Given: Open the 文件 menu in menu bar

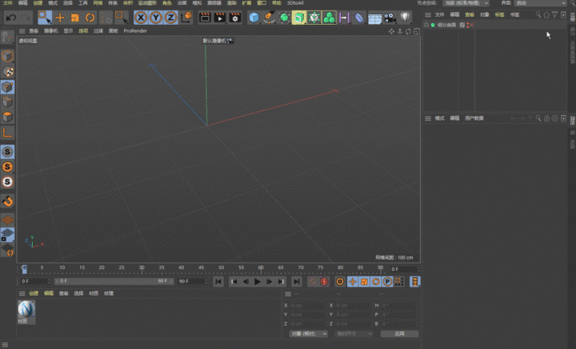Looking at the screenshot, I should pos(7,3).
